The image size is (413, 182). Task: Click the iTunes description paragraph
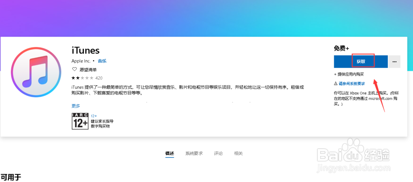[188, 90]
